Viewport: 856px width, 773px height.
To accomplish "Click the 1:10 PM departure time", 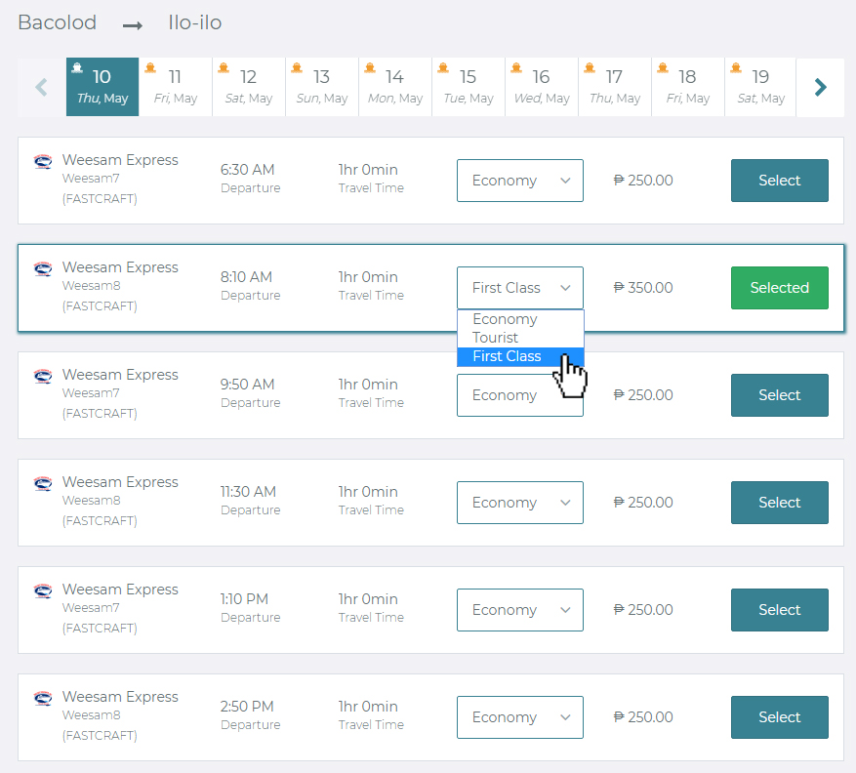I will click(245, 599).
